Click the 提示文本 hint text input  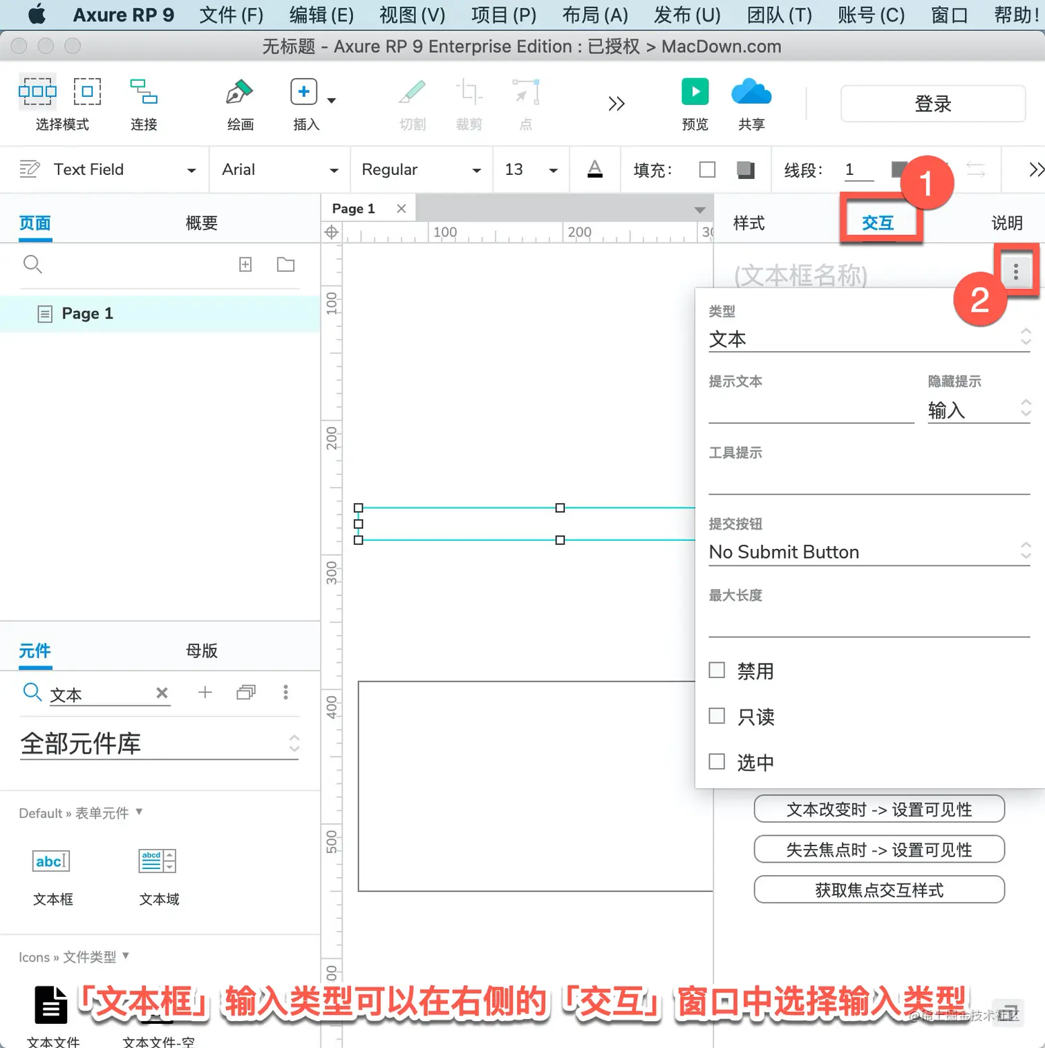[x=811, y=410]
